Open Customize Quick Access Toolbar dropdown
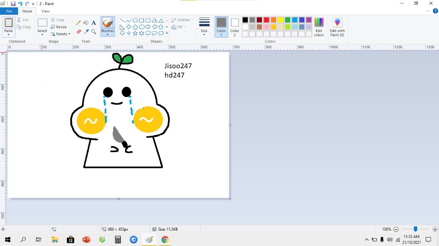The width and height of the screenshot is (439, 246). (33, 4)
